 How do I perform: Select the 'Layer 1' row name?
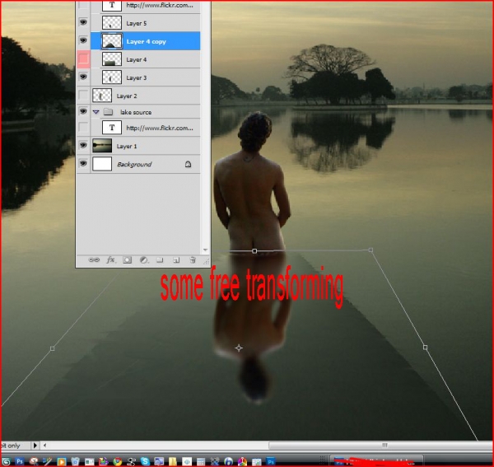pos(127,147)
